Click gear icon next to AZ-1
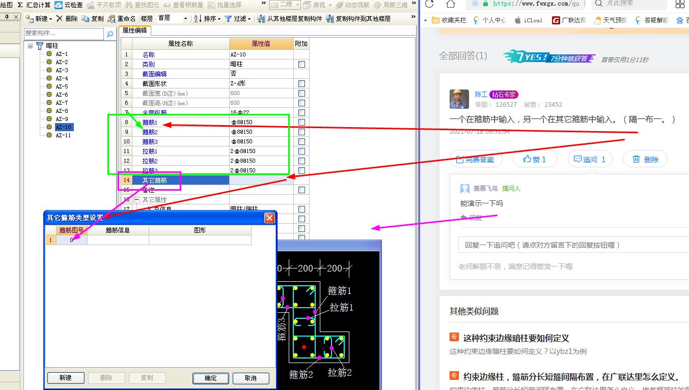 click(49, 54)
